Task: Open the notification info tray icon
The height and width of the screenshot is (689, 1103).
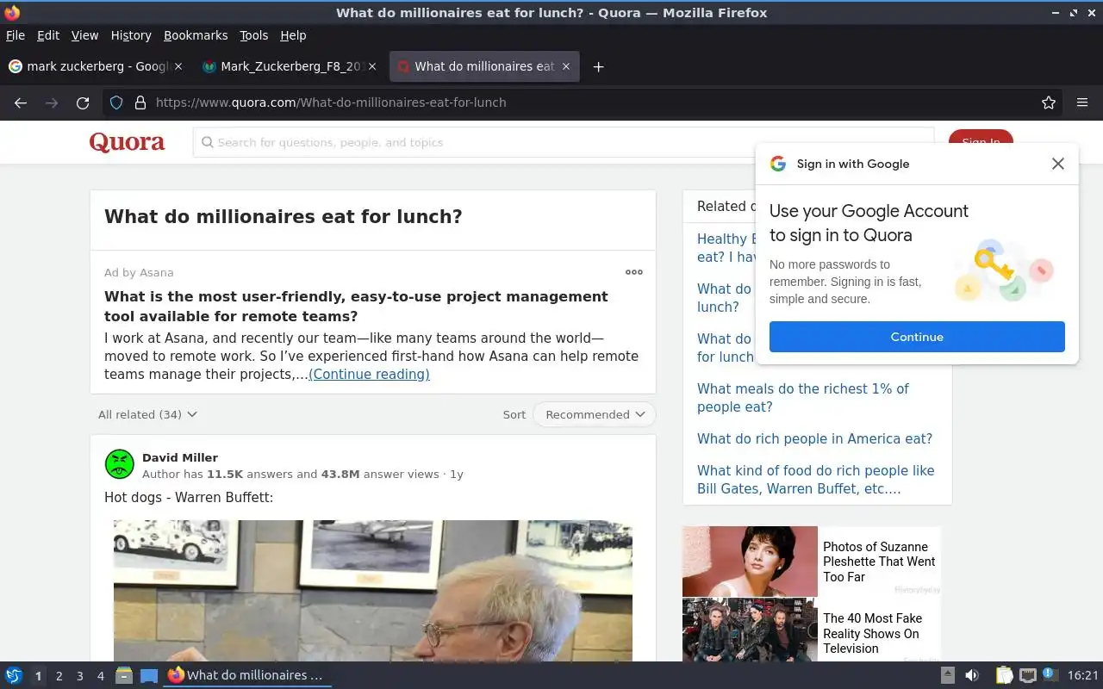Action: [x=1050, y=674]
